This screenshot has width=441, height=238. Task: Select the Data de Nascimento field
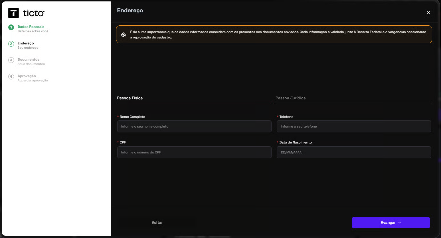pyautogui.click(x=354, y=152)
